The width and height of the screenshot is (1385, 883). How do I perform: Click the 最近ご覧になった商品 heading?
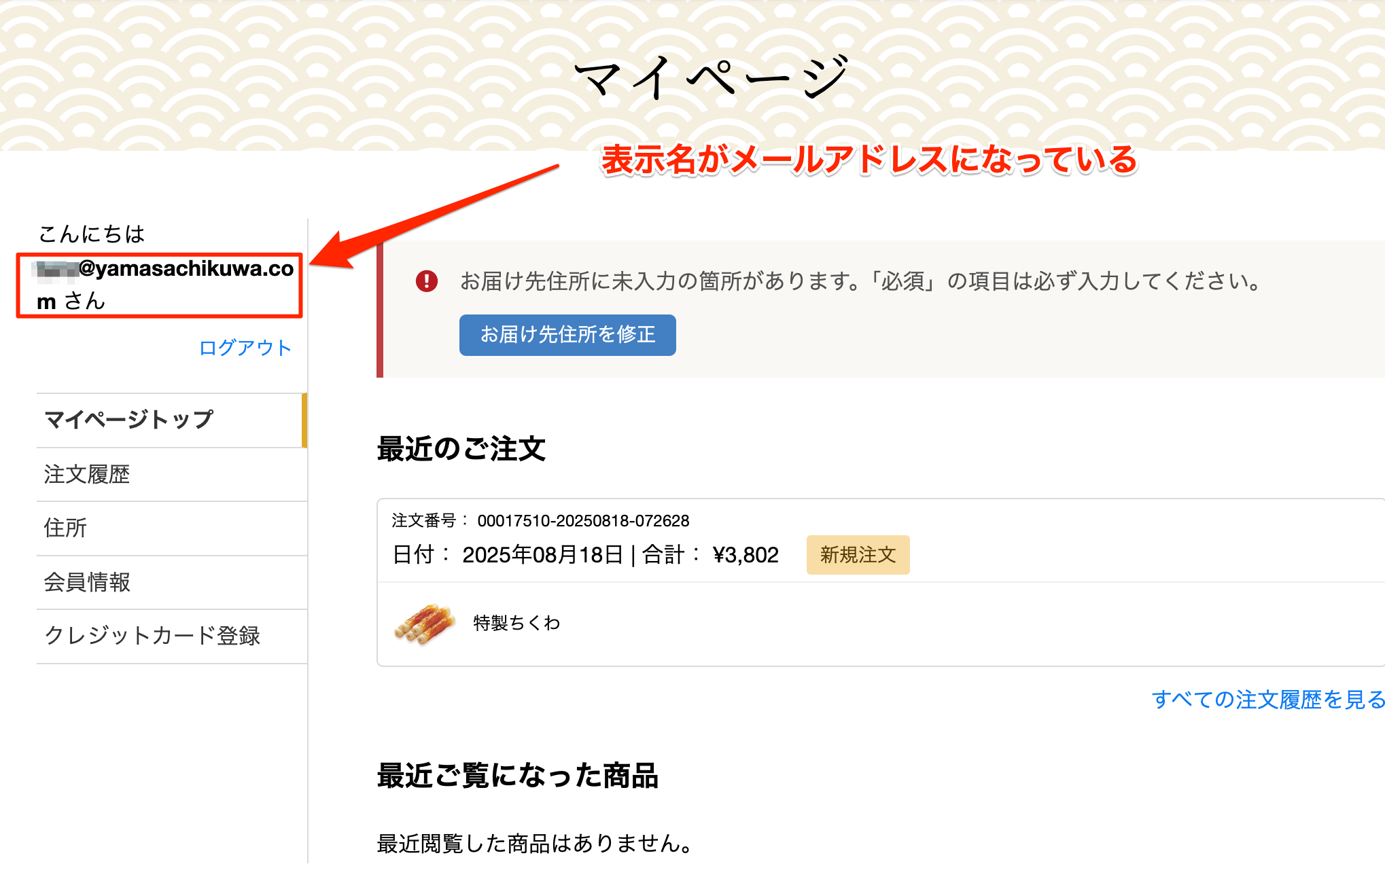(x=518, y=775)
